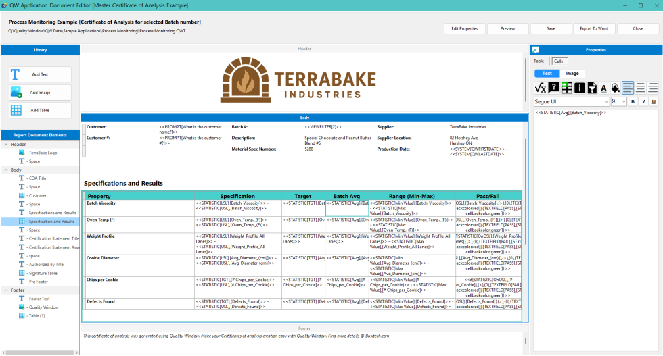Image resolution: width=663 pixels, height=356 pixels.
Task: Click the funnel filter icon
Action: click(x=591, y=88)
